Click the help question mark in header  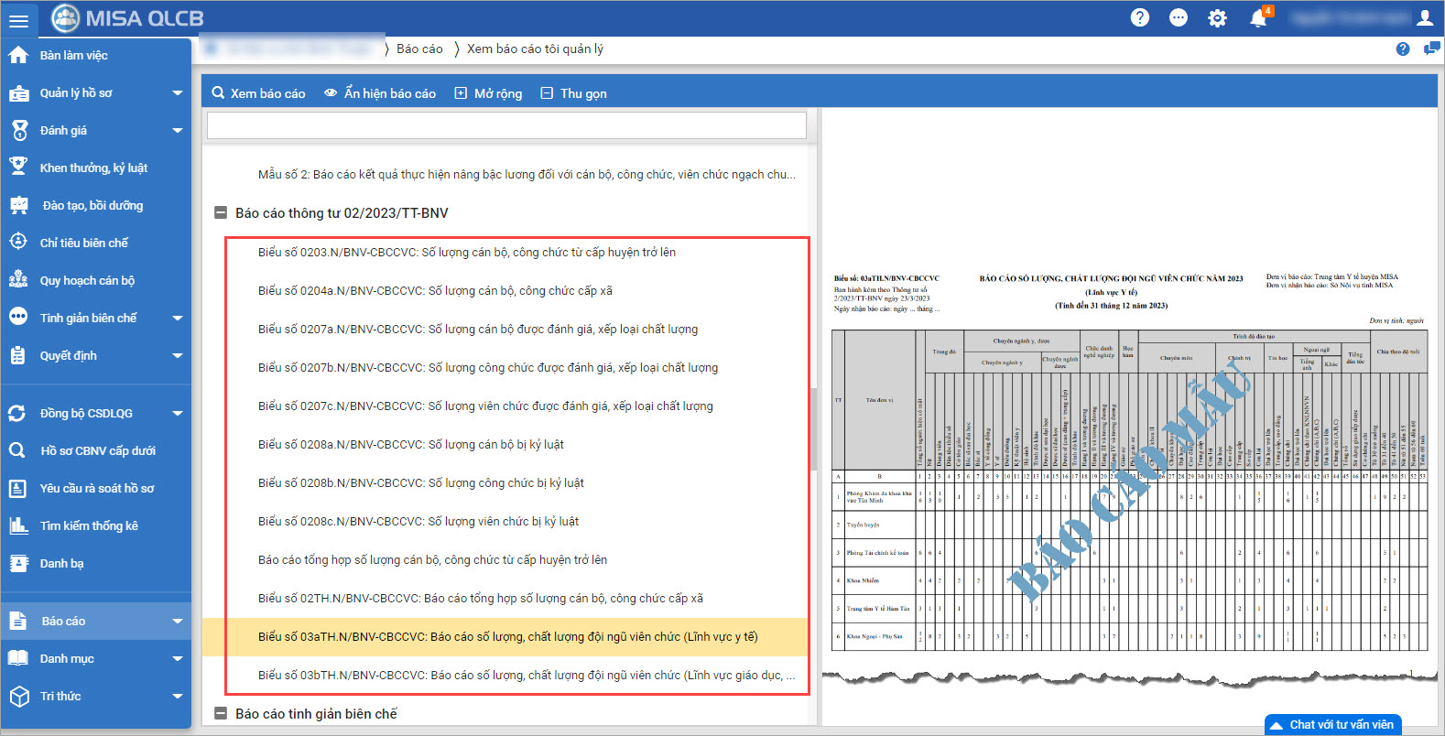click(x=1139, y=18)
